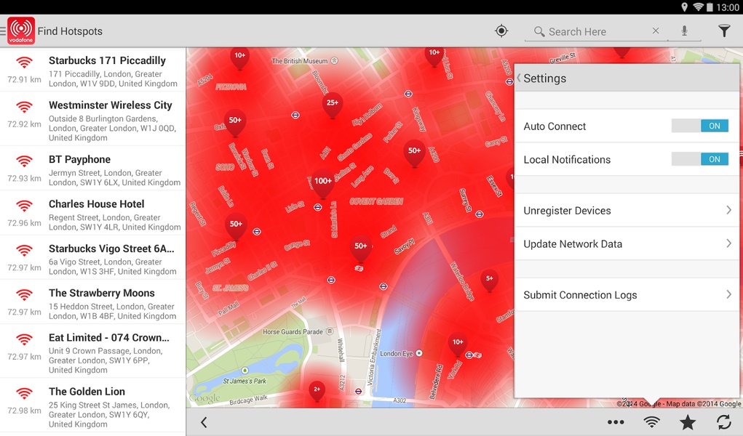Toggle Local Notifications switch
The height and width of the screenshot is (436, 743).
[x=700, y=159]
